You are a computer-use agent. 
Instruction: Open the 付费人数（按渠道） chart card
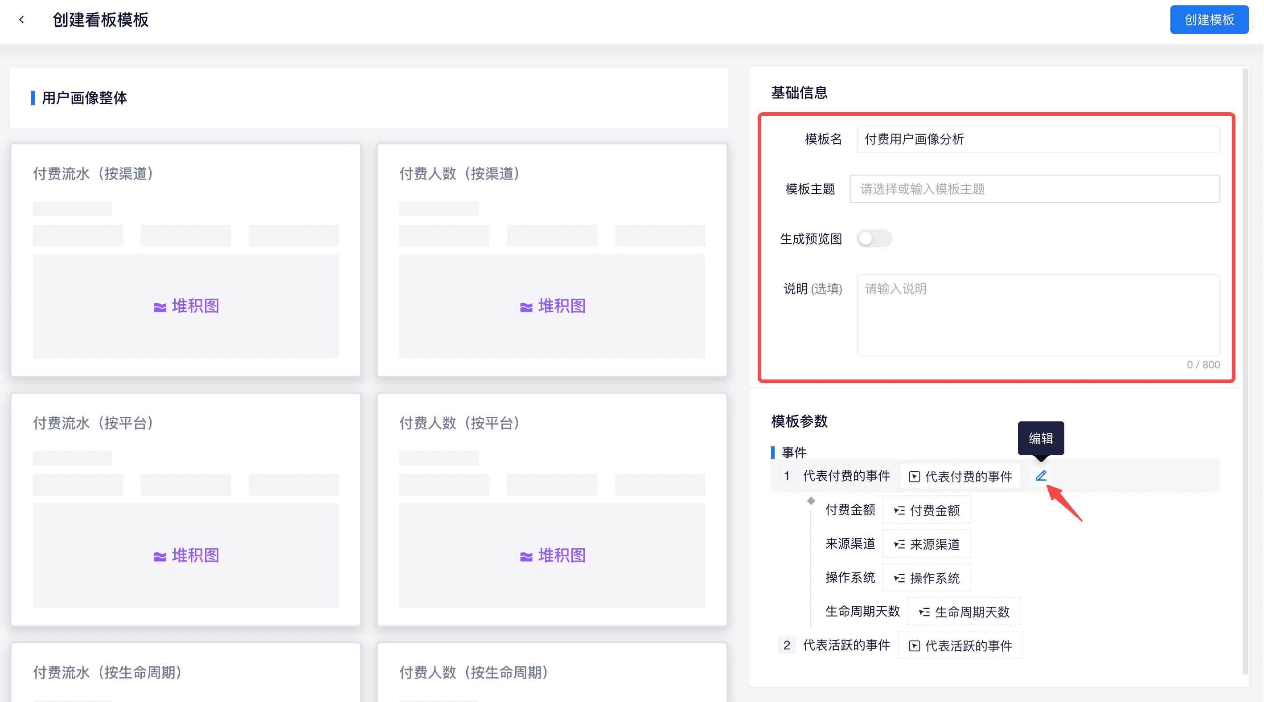click(552, 260)
